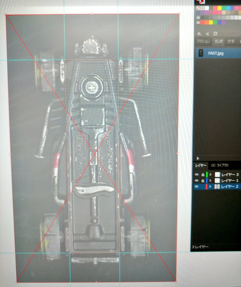Pick the cyan swatch in the Swatches panel

[x=228, y=8]
